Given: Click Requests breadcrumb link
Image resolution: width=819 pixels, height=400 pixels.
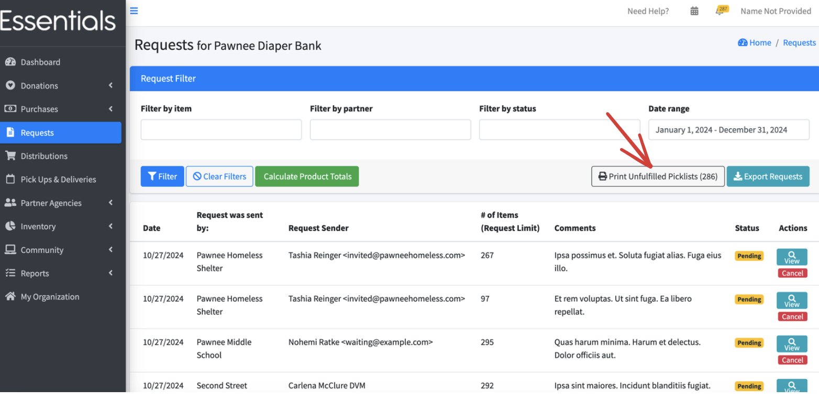Looking at the screenshot, I should click(x=799, y=43).
